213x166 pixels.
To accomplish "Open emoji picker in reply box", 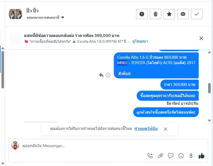I will [x=181, y=156].
